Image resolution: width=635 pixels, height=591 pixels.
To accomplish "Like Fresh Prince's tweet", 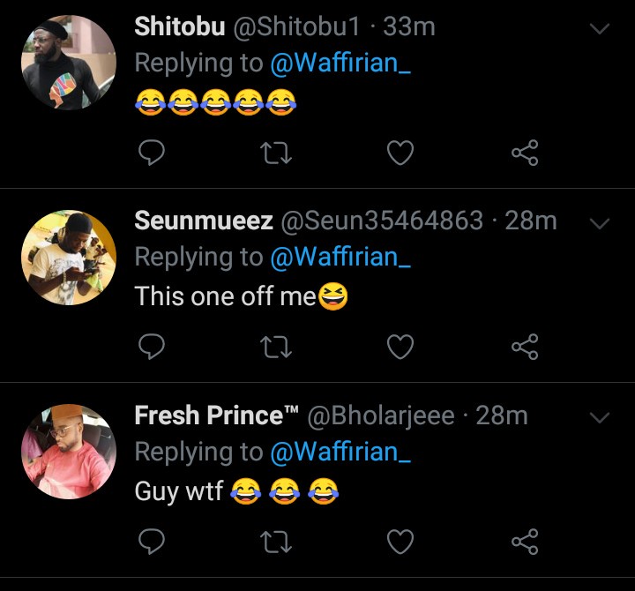I will [x=400, y=541].
